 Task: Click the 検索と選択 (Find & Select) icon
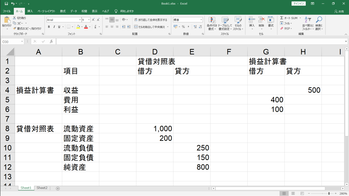319,24
